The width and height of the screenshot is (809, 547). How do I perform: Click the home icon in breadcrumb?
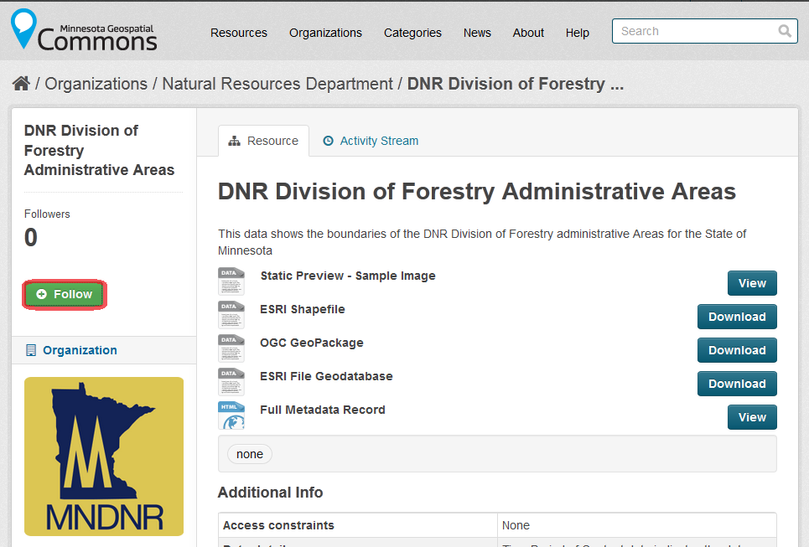click(x=21, y=84)
